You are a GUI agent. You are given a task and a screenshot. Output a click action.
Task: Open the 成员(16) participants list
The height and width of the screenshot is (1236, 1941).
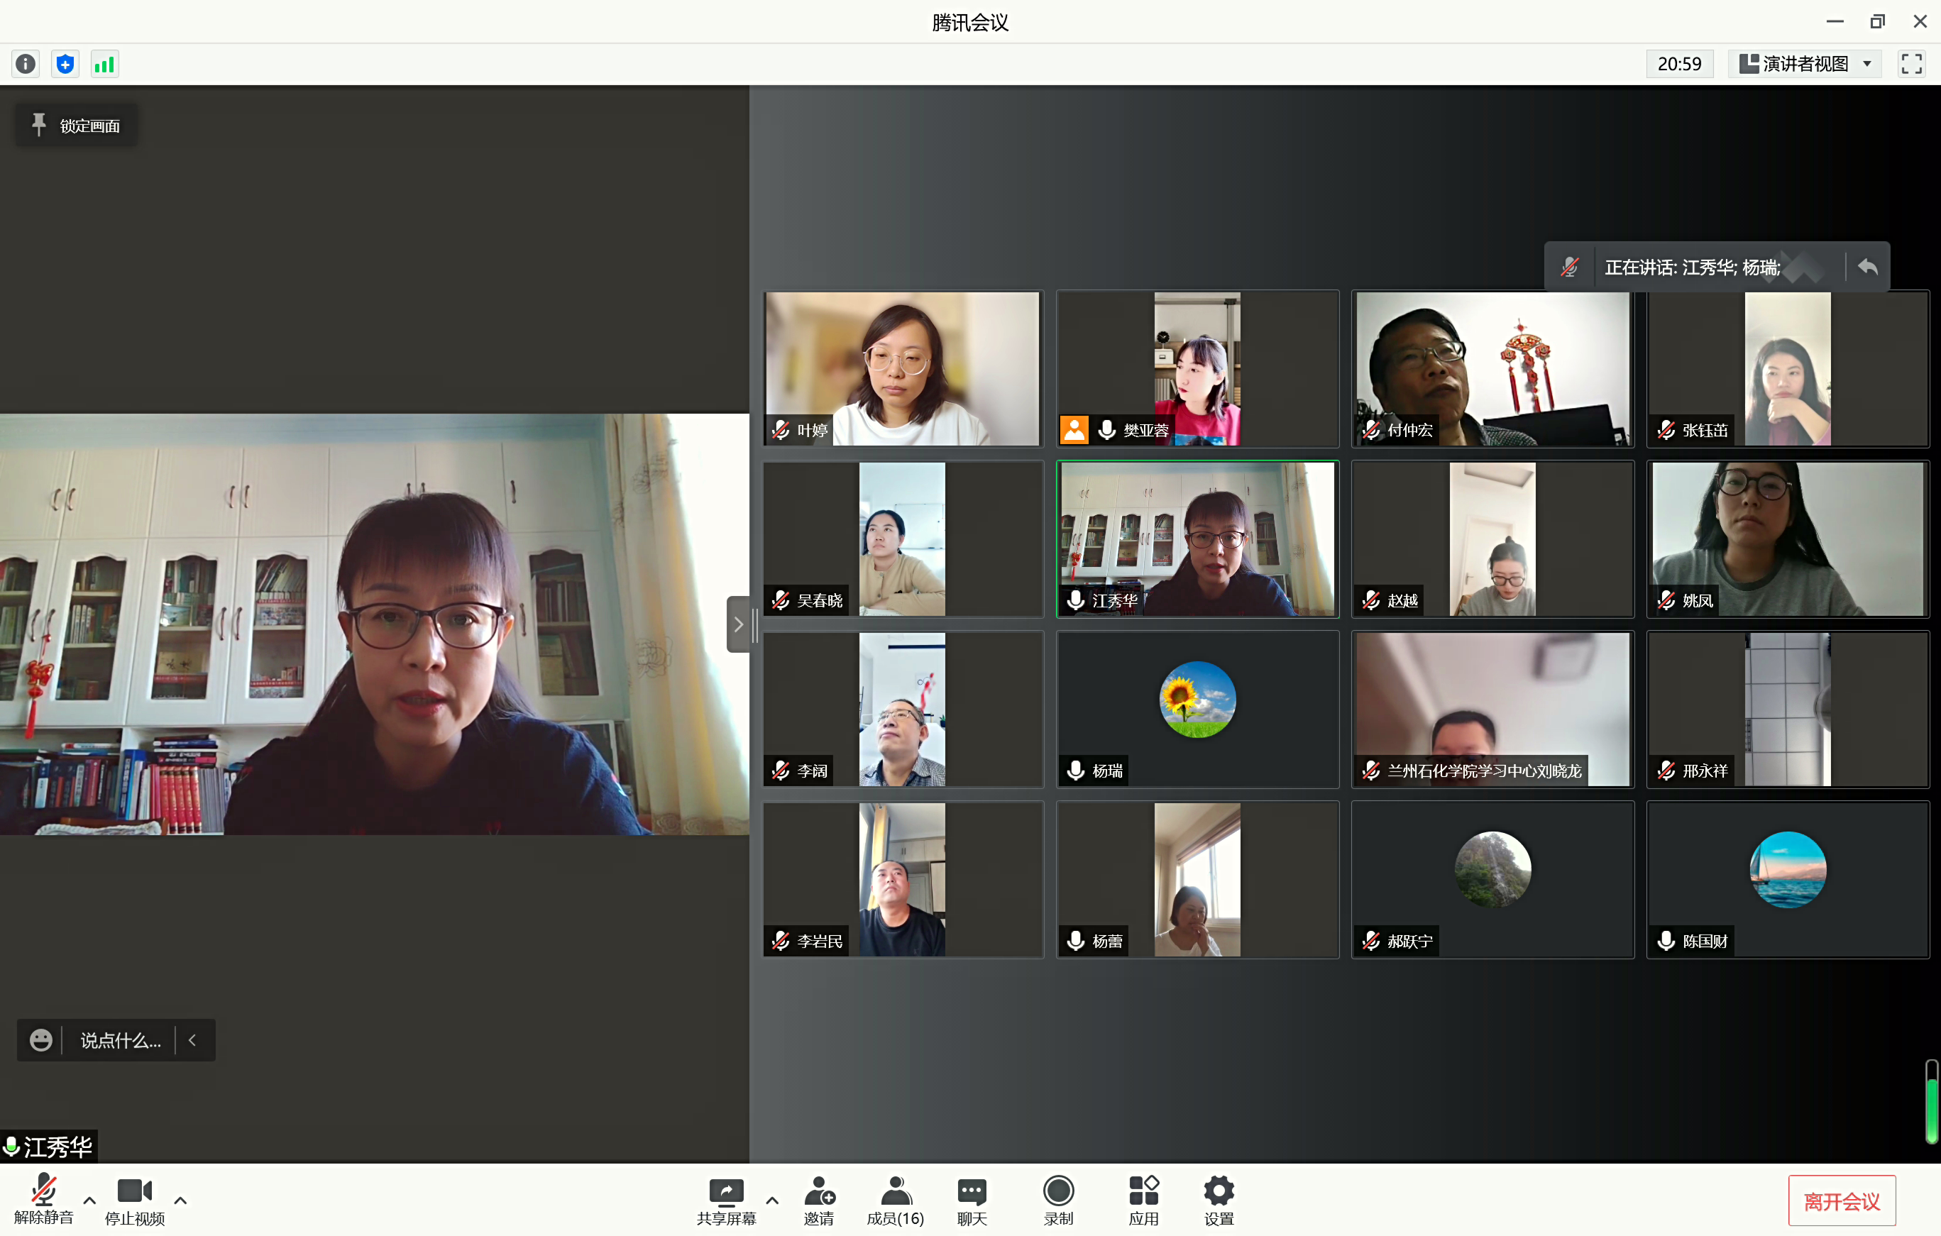click(x=895, y=1200)
